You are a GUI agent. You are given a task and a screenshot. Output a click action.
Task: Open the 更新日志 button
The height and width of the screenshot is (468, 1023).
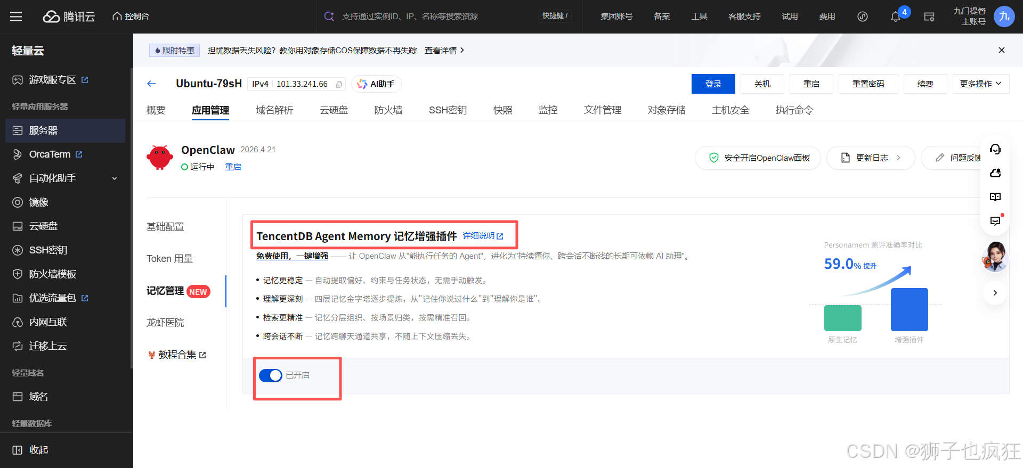pos(871,158)
